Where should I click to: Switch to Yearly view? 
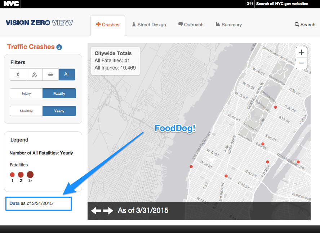click(x=59, y=111)
